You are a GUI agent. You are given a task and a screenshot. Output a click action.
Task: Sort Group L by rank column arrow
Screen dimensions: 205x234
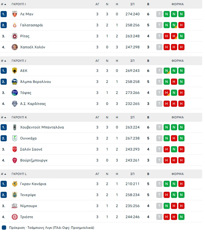tap(5, 174)
